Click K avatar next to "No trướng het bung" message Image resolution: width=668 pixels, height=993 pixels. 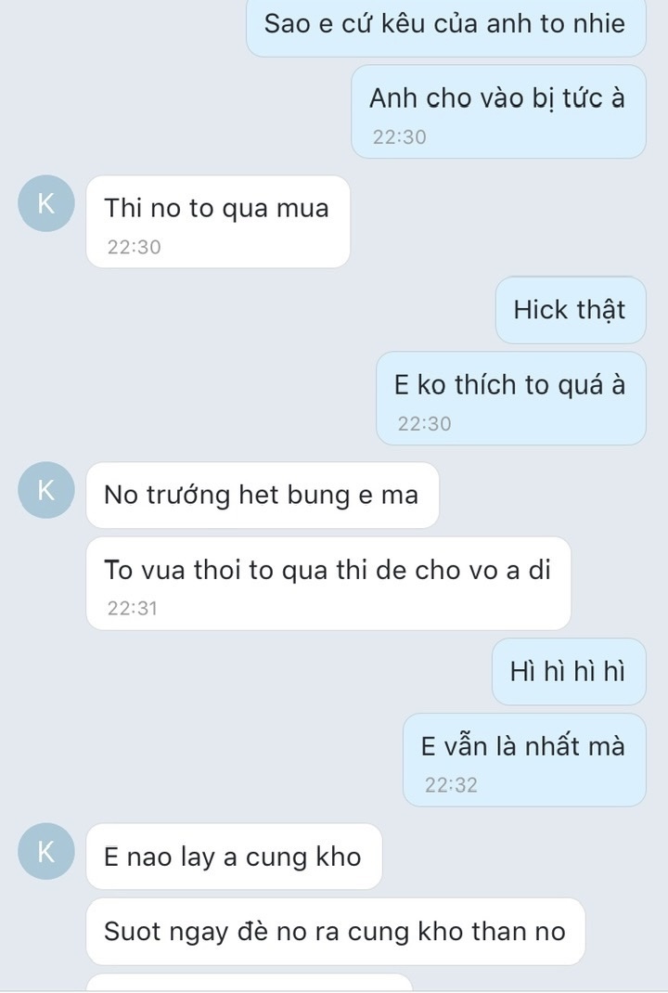pyautogui.click(x=46, y=490)
